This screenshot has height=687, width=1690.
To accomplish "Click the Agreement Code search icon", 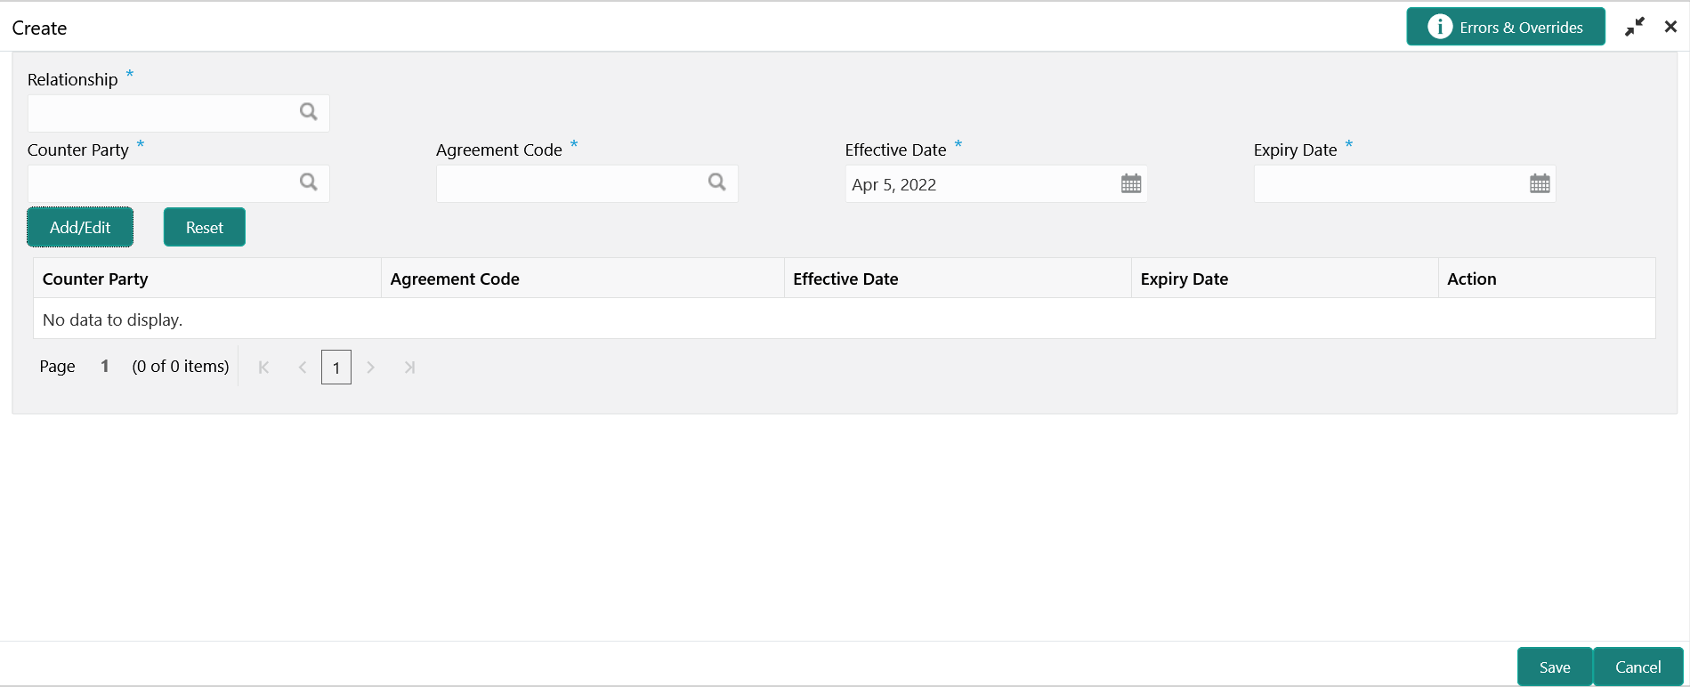I will pos(716,182).
